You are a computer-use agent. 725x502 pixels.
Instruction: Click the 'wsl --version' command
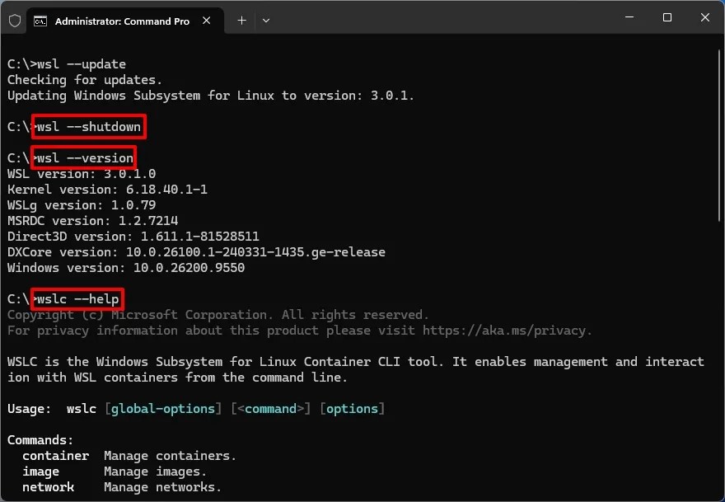[x=85, y=158]
